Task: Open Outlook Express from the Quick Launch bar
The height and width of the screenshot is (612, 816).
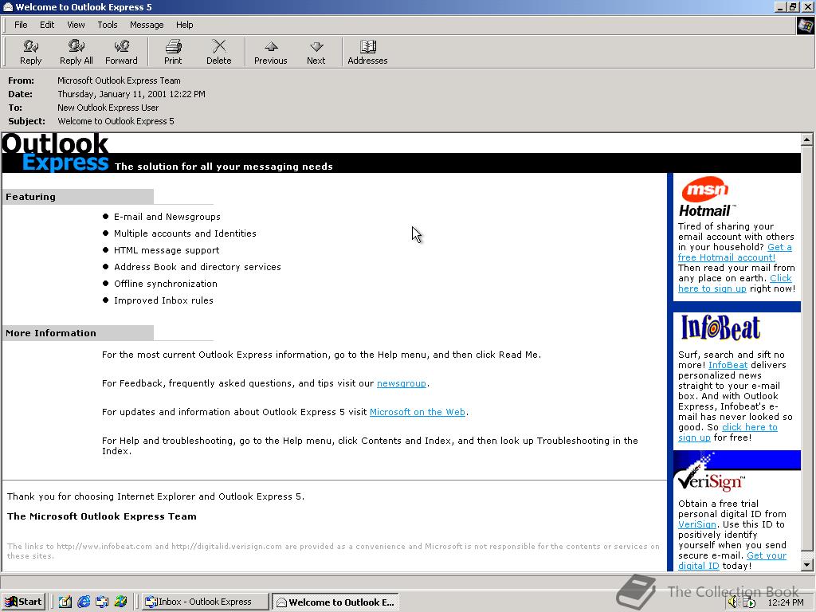Action: [x=102, y=602]
